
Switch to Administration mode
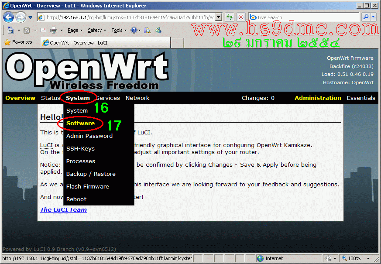(x=318, y=98)
